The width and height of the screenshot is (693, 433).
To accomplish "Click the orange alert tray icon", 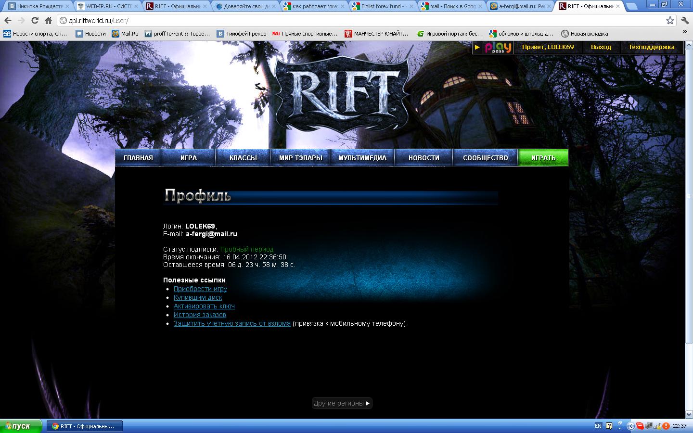I will [x=666, y=426].
